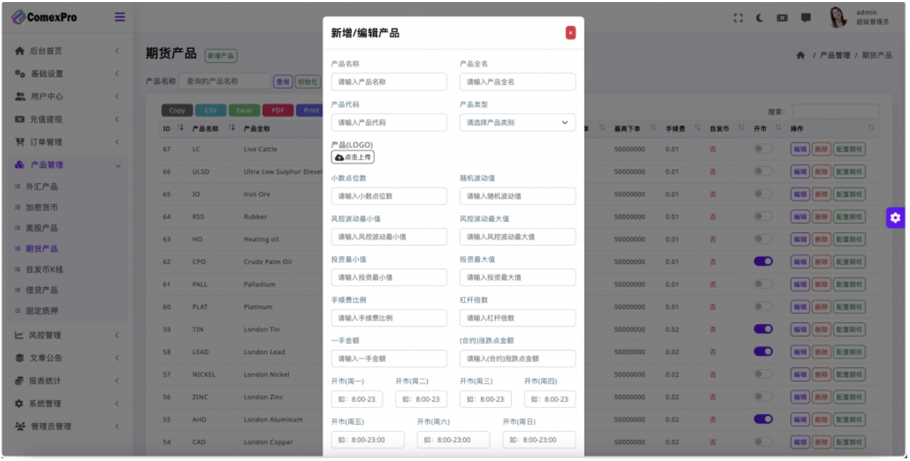Viewport: 910px width, 461px height.
Task: Open 美股产品 submenu item
Action: click(x=42, y=228)
